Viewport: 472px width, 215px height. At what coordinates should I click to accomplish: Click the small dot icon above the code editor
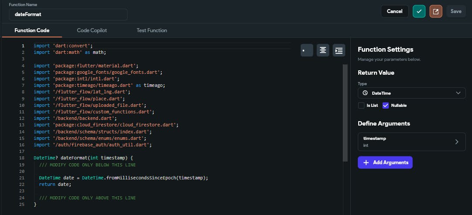tap(307, 50)
